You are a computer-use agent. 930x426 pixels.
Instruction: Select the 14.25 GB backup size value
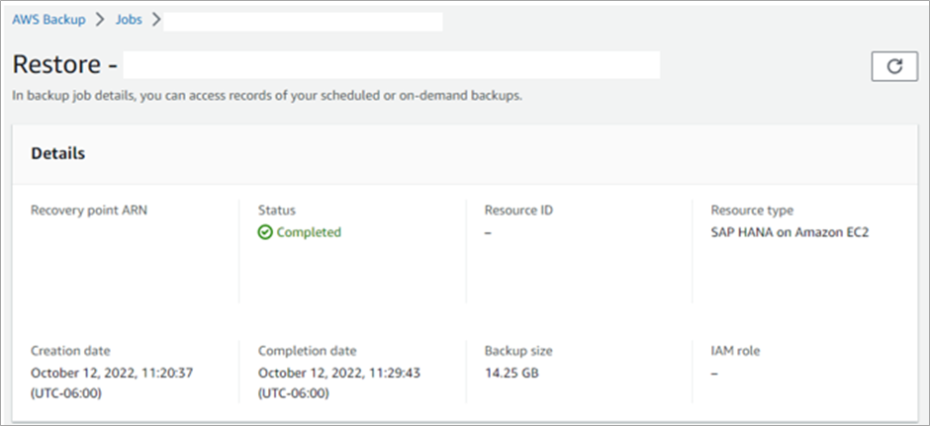511,374
